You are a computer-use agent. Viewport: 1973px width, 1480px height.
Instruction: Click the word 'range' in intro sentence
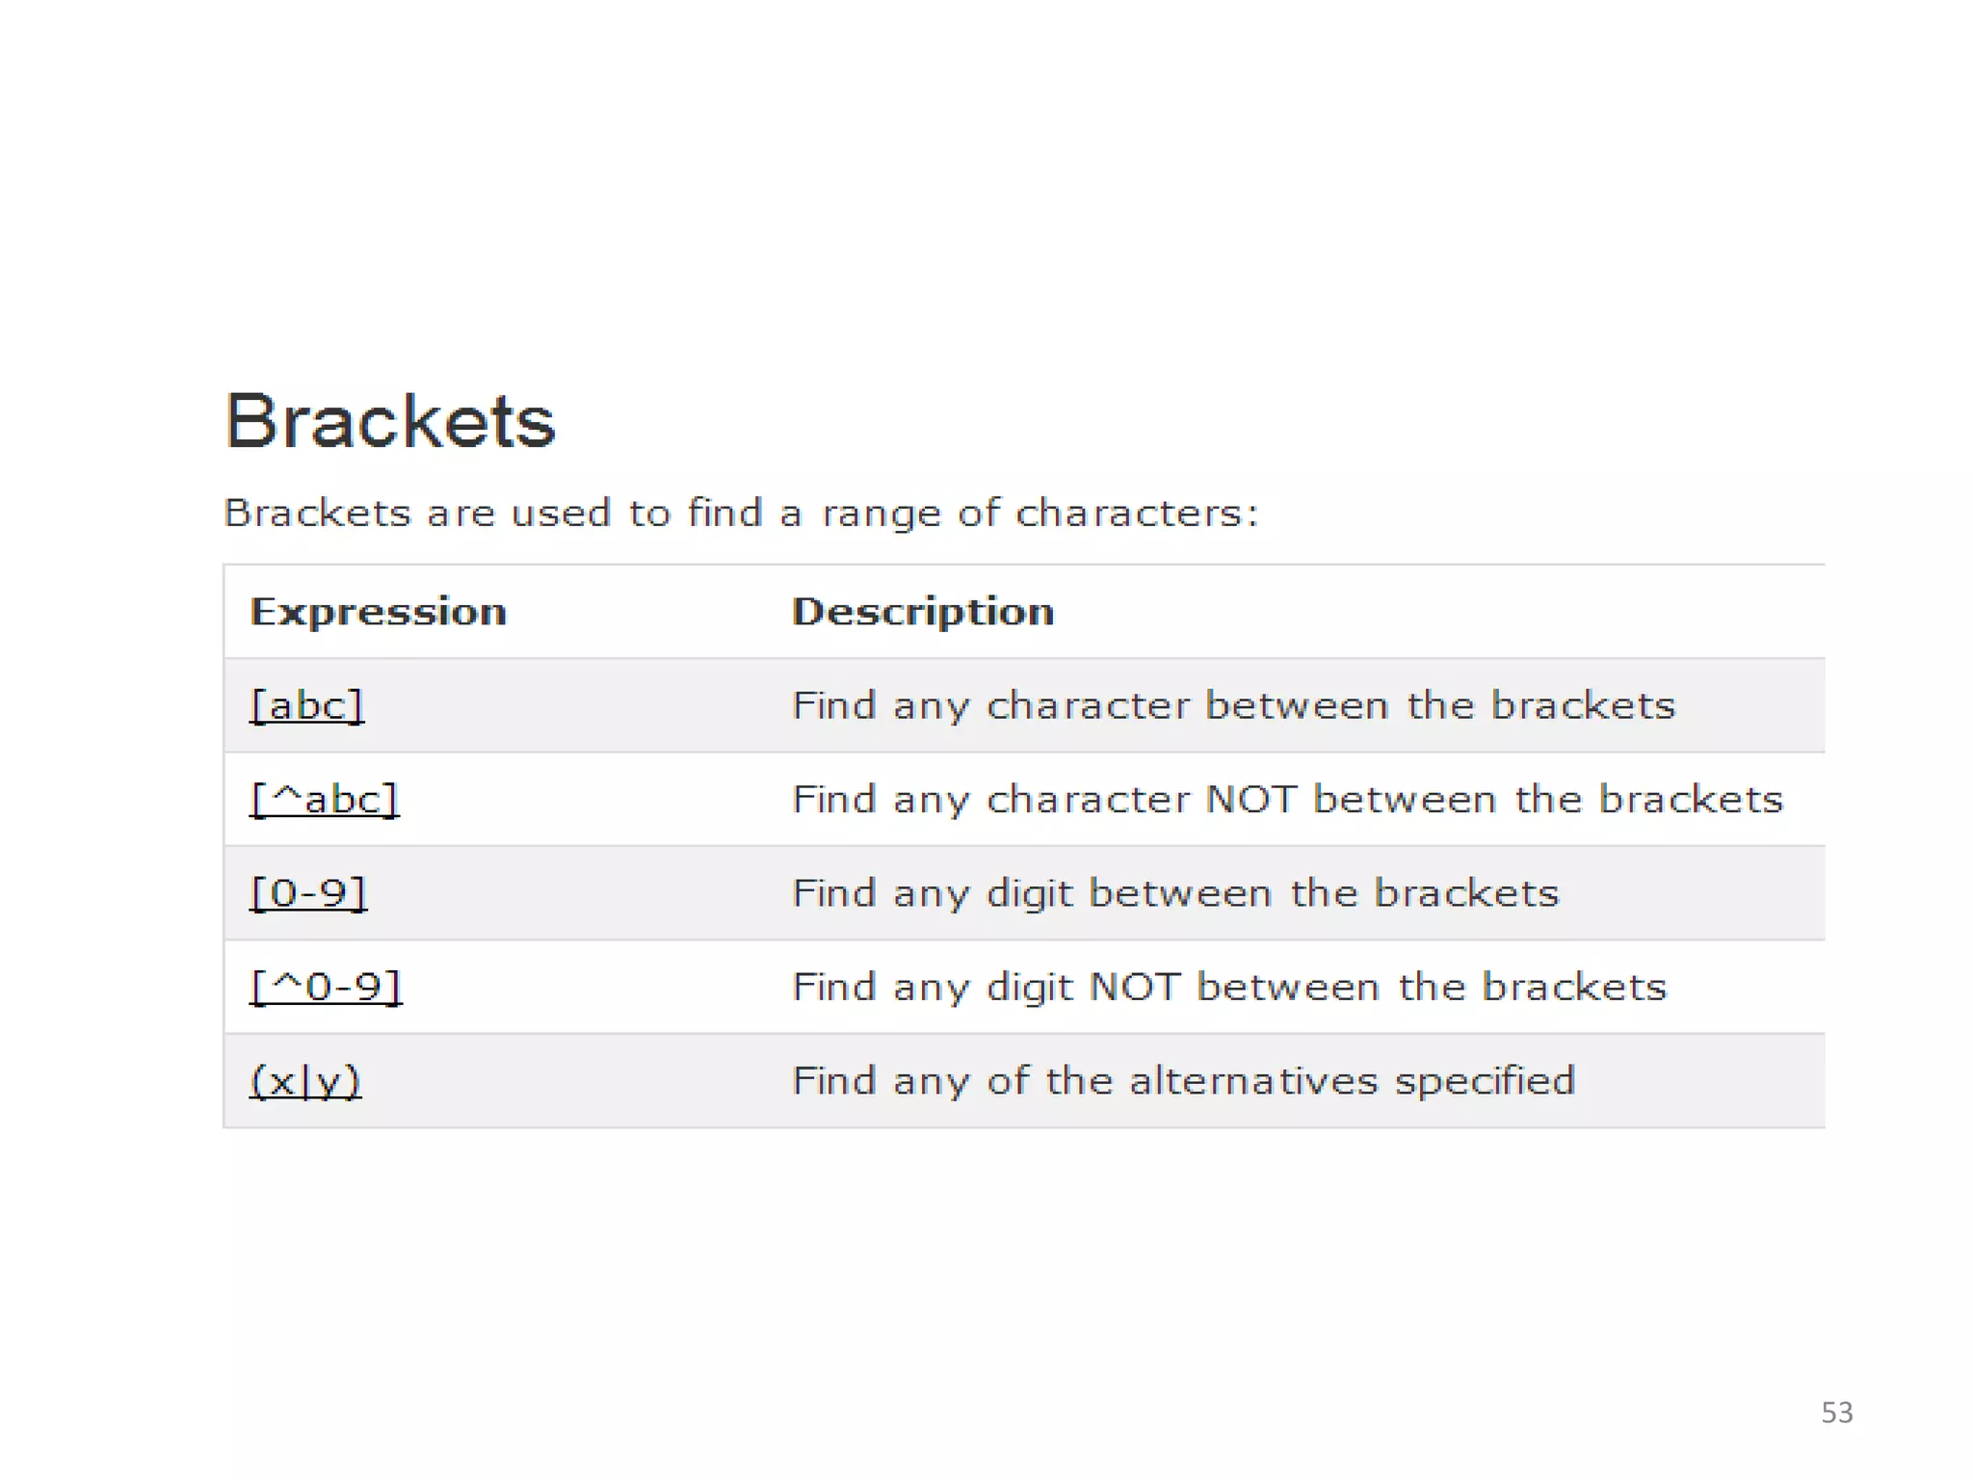coord(881,515)
